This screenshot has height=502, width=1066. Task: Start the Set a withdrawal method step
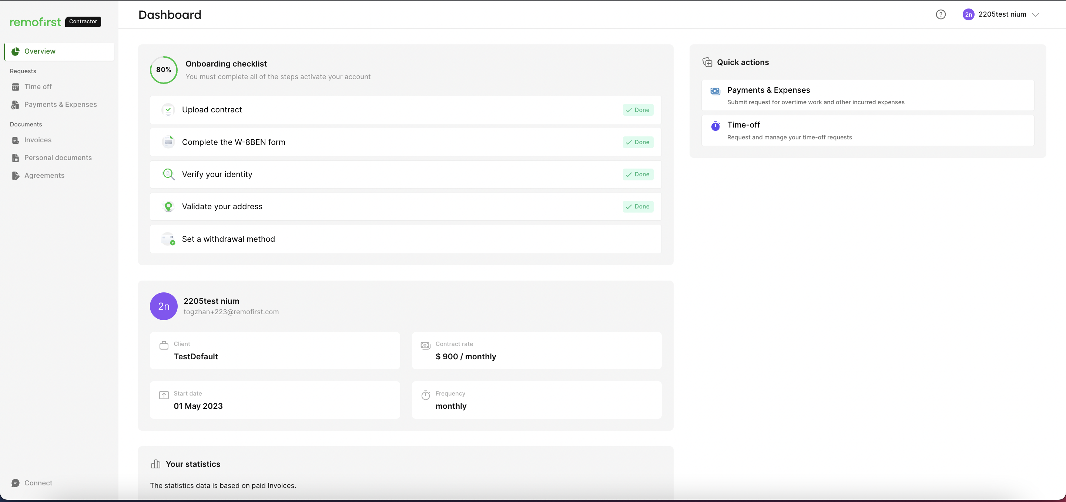(406, 239)
